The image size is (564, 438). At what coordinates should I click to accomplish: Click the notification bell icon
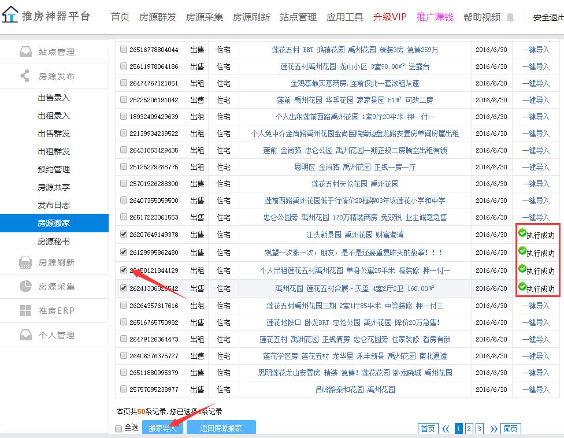tap(510, 18)
